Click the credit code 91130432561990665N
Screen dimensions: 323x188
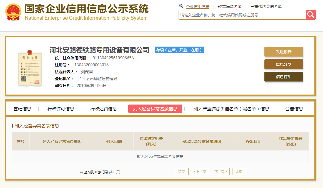(x=114, y=58)
